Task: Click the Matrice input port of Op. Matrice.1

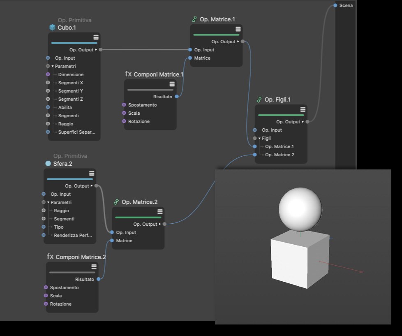Action: coord(190,58)
